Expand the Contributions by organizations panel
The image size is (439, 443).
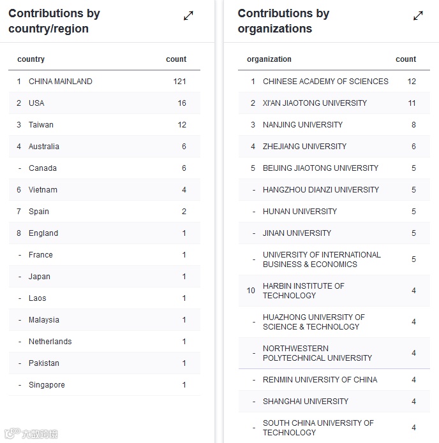(x=418, y=15)
